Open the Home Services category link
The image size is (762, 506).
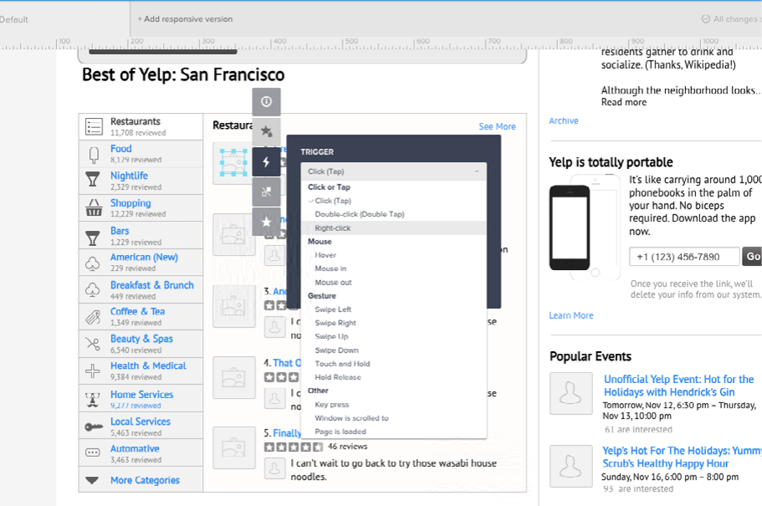pyautogui.click(x=141, y=394)
